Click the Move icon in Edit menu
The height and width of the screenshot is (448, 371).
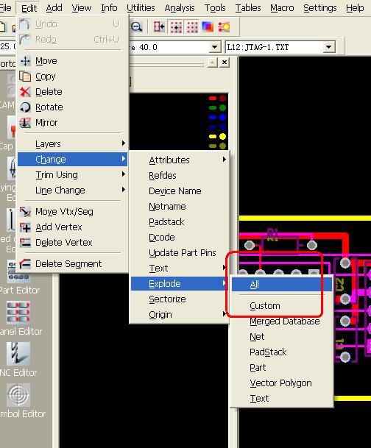tap(26, 61)
